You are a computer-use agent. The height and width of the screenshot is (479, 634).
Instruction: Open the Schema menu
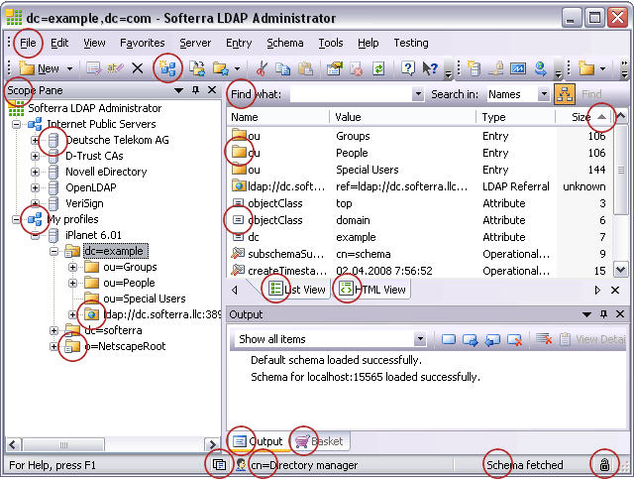(285, 43)
